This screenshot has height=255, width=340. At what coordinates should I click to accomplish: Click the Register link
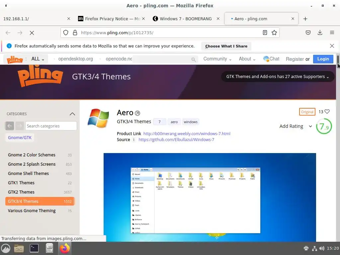pos(295,59)
